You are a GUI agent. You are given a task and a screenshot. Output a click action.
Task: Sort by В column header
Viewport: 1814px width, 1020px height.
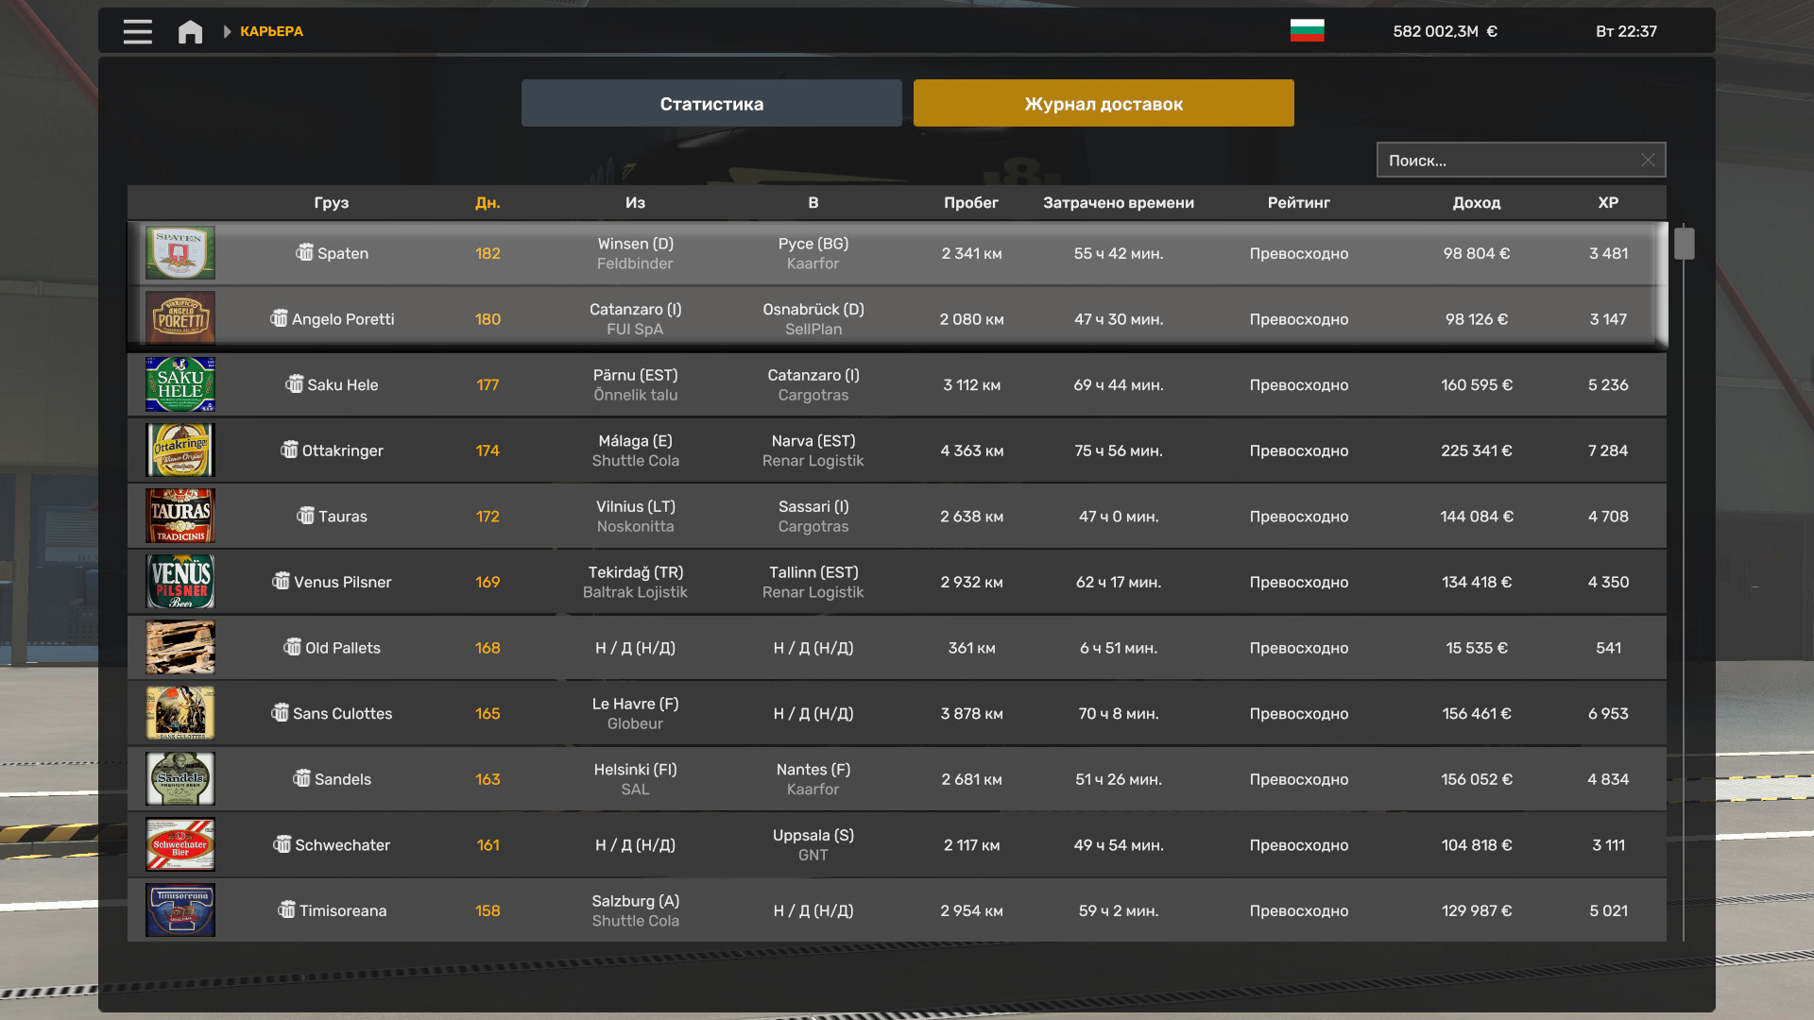coord(813,203)
